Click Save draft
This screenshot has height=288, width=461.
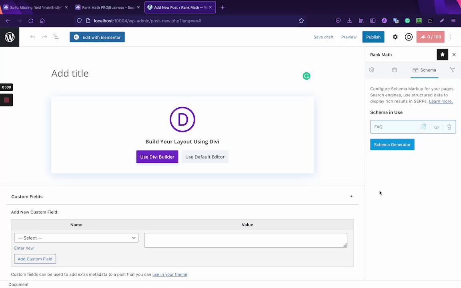point(323,37)
